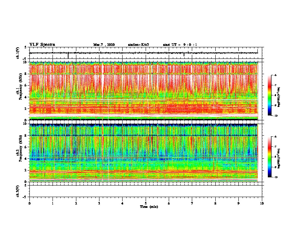Viewport: 295px width, 228px height.
Task: Select the "Time (min)" x-axis label
Action: (x=149, y=207)
